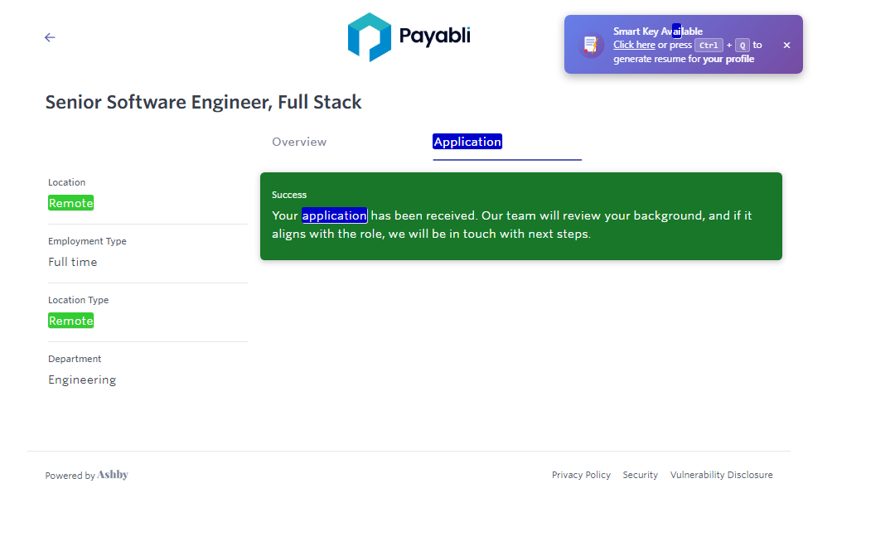Screen dimensions: 895x556
Task: Dismiss the Smart Key notification
Action: tap(786, 46)
